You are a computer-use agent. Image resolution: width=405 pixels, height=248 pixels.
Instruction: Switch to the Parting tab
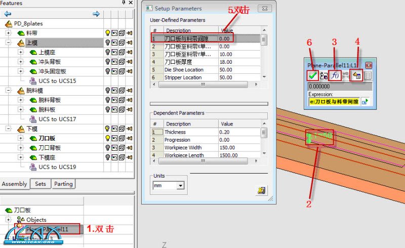point(63,184)
